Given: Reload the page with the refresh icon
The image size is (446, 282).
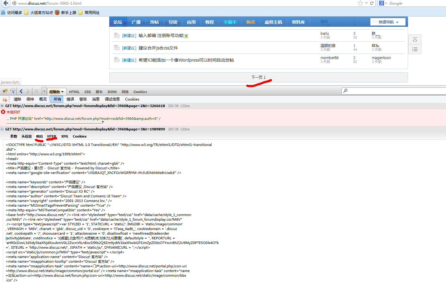Looking at the screenshot, I should point(372,3).
